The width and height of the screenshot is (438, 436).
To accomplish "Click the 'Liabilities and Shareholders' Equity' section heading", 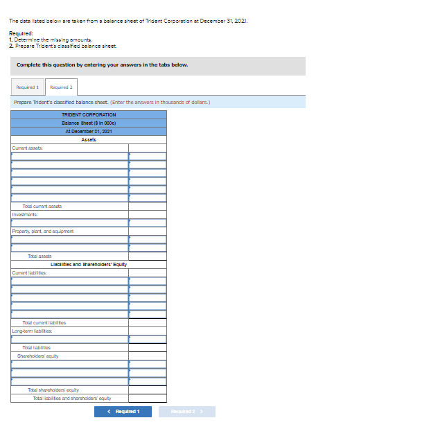I will point(89,265).
